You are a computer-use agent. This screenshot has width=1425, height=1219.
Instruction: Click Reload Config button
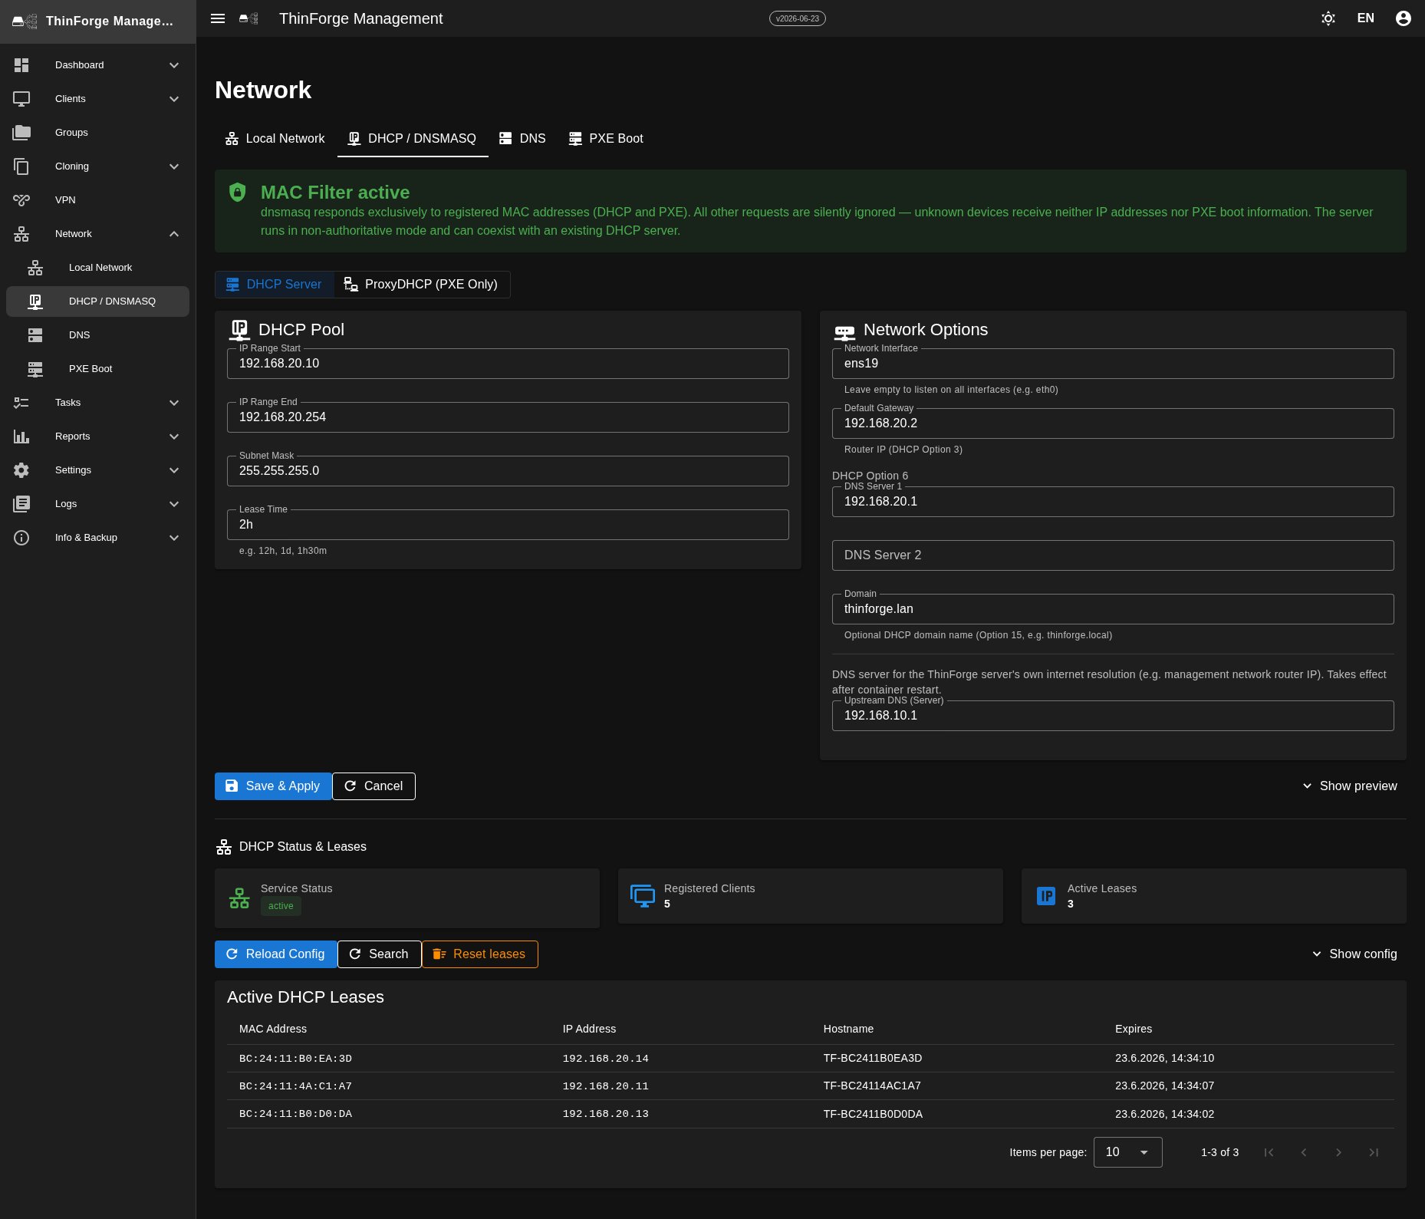[x=275, y=954]
